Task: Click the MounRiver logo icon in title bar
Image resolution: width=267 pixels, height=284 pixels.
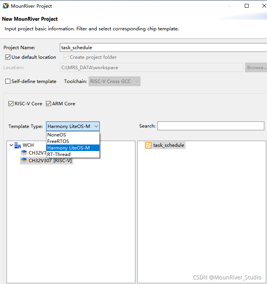Action: [x=6, y=6]
